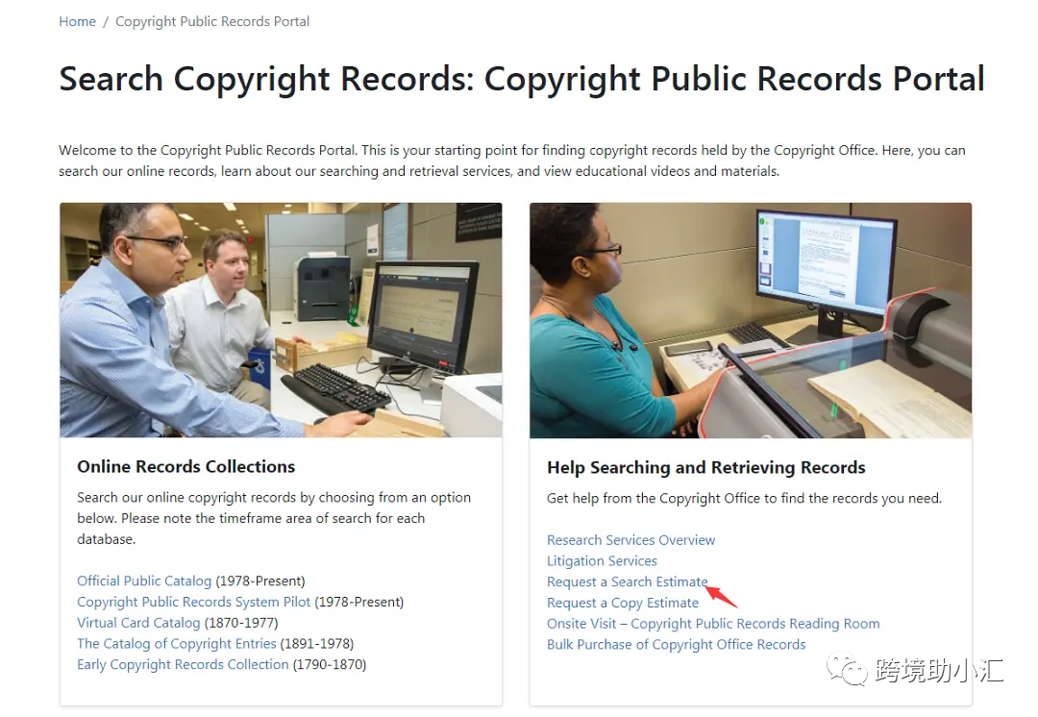This screenshot has width=1038, height=717.
Task: Open the Litigation Services link
Action: pyautogui.click(x=602, y=560)
